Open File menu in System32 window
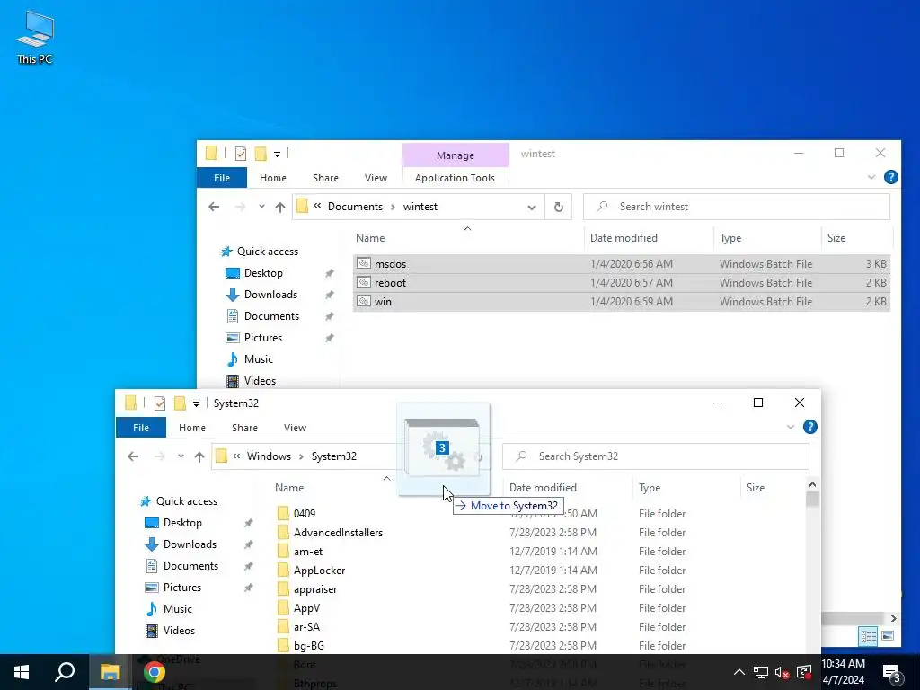The width and height of the screenshot is (920, 690). pos(141,428)
